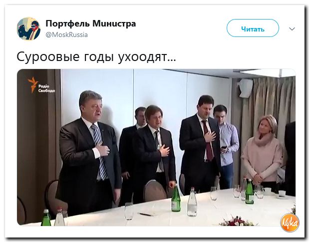The height and width of the screenshot is (243, 310).
Task: Open the embedded video thumbnail
Action: coord(156,147)
